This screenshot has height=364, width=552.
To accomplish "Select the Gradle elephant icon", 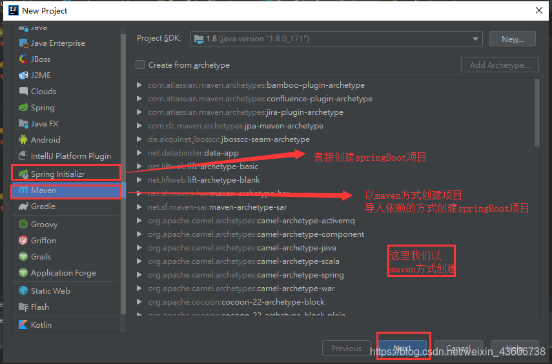I will point(23,207).
